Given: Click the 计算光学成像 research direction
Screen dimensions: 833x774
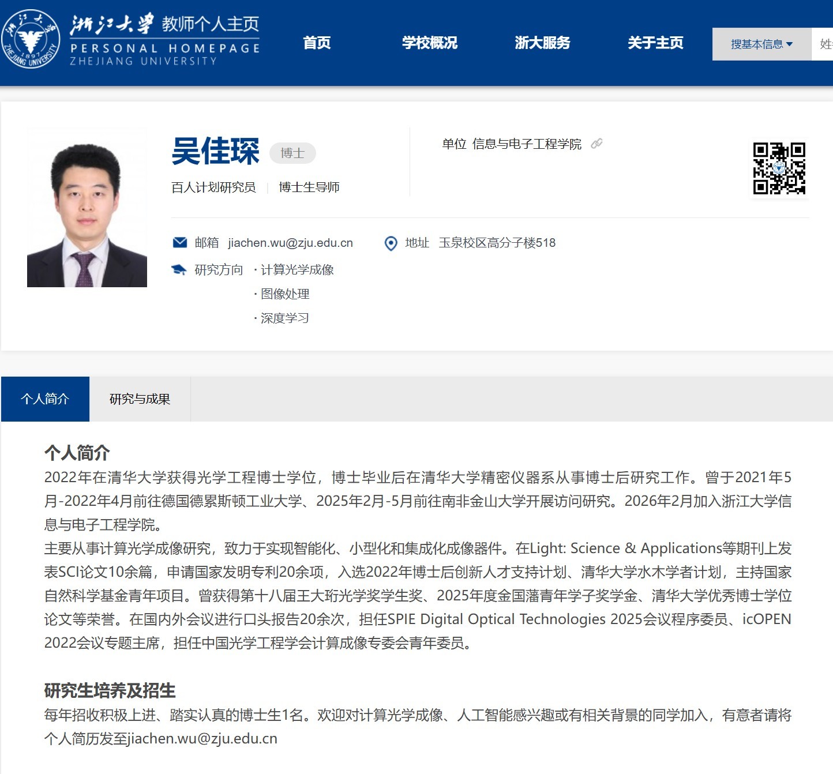Looking at the screenshot, I should (x=297, y=270).
